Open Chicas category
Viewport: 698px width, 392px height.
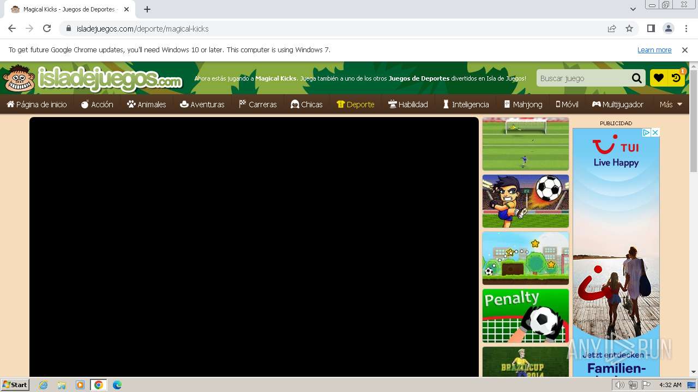point(306,104)
